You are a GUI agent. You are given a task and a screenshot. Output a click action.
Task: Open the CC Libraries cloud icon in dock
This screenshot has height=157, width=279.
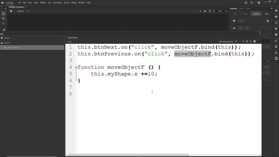276,10
